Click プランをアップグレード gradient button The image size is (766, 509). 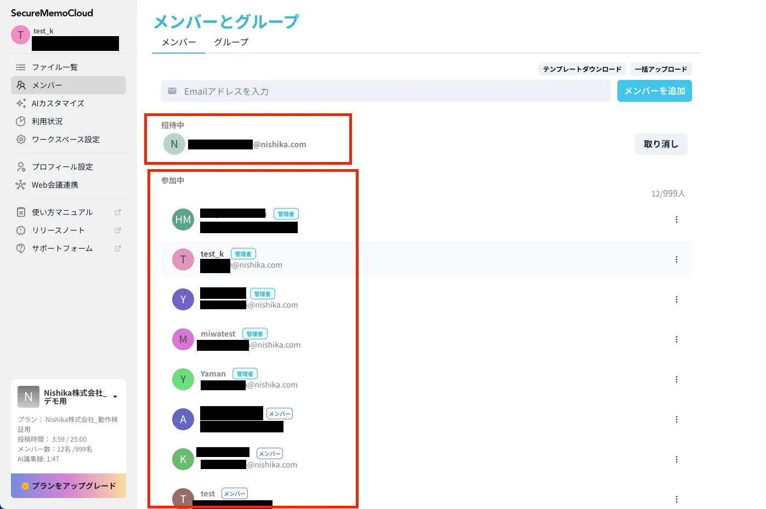(x=69, y=485)
